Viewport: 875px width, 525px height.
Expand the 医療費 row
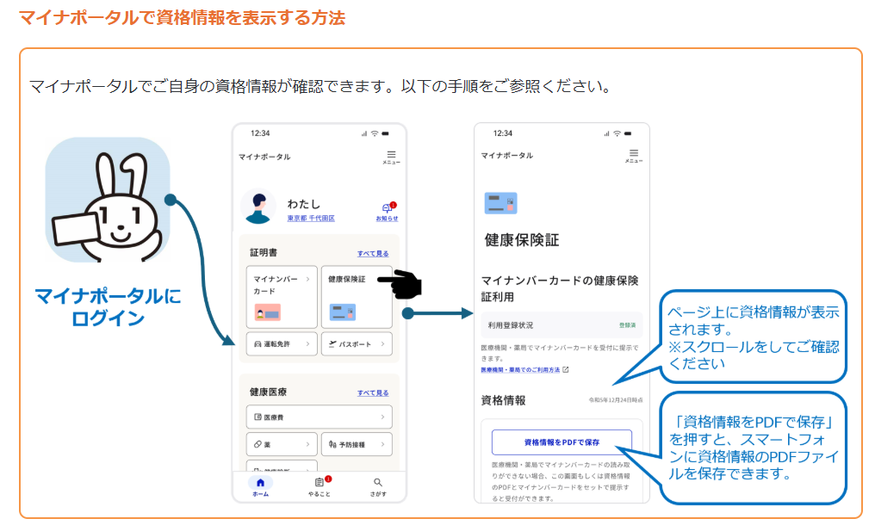point(319,417)
